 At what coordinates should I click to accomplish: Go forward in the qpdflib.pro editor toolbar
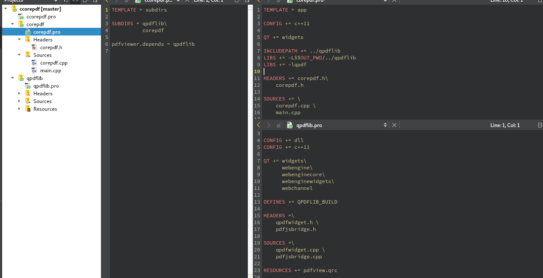pos(269,125)
